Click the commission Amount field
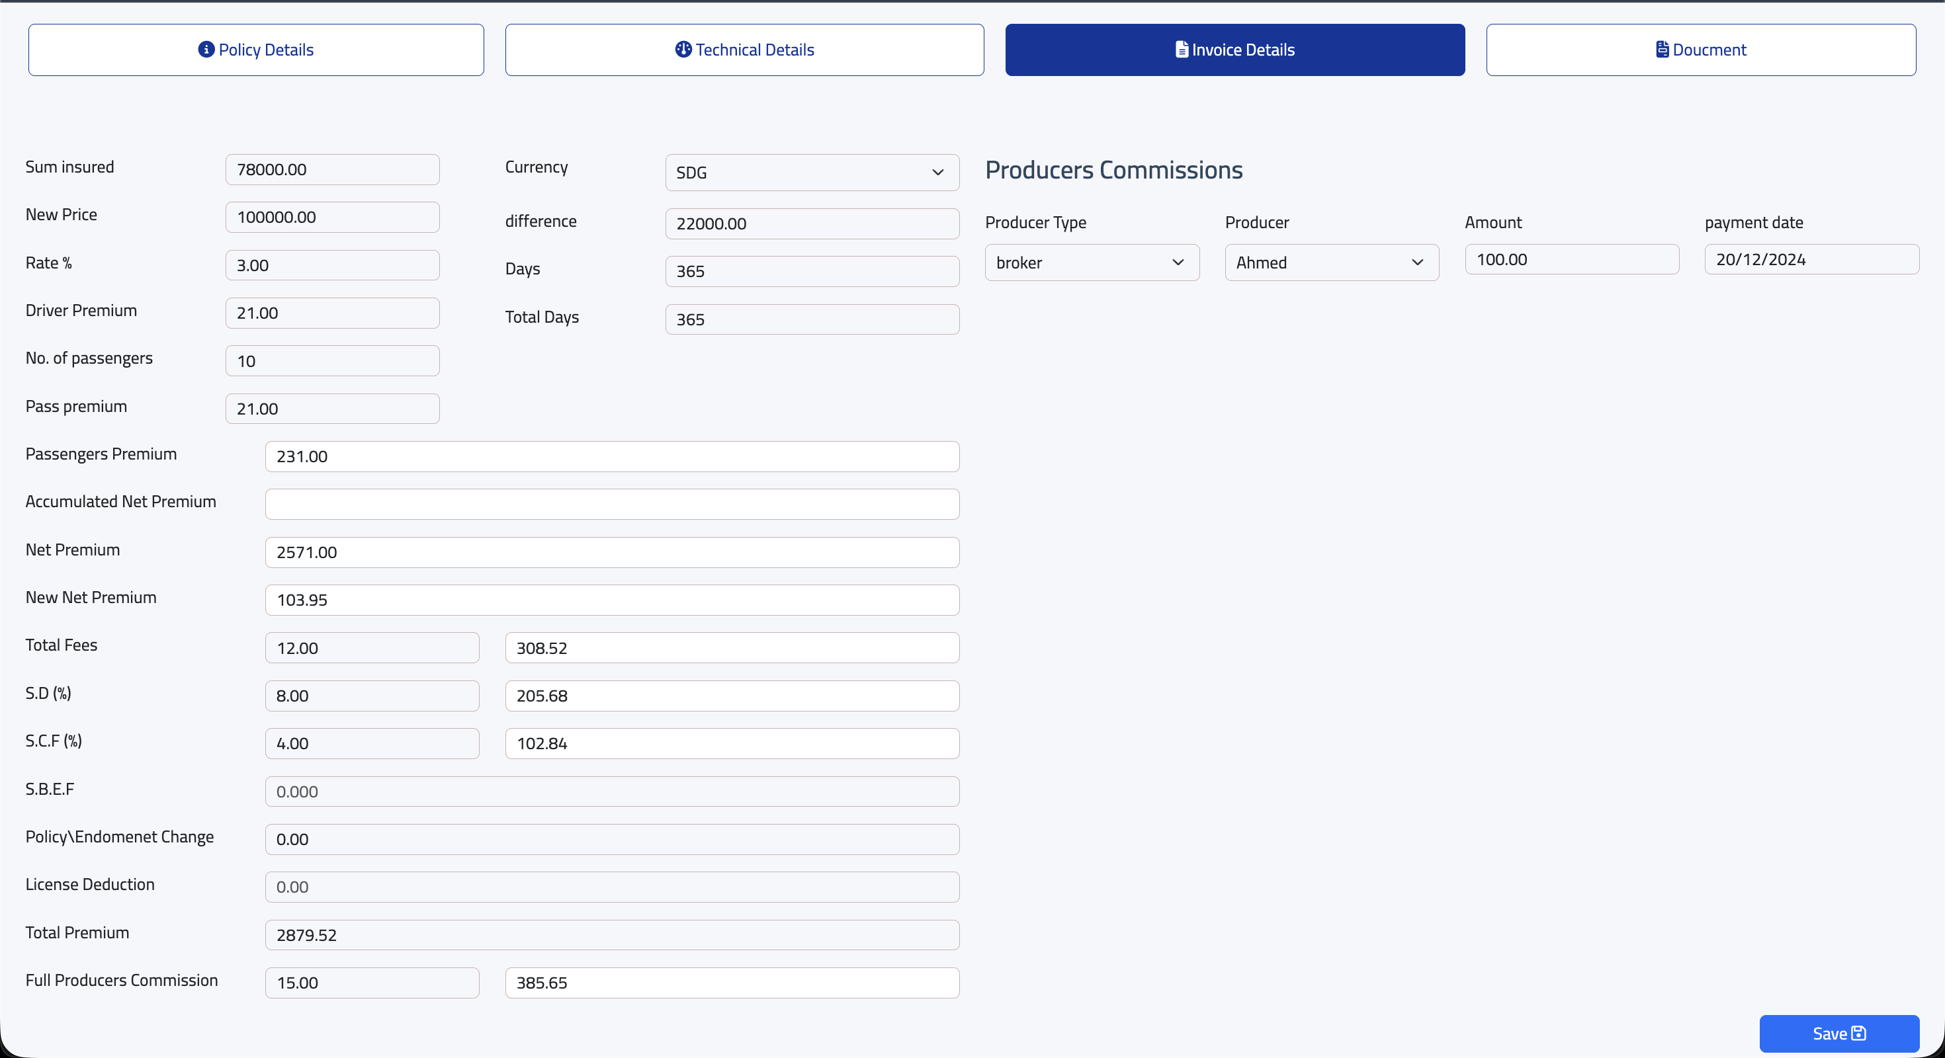 tap(1571, 260)
